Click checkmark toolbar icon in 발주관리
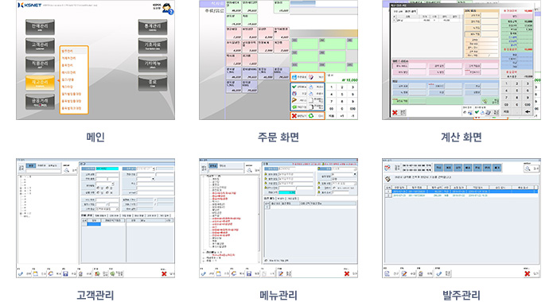The width and height of the screenshot is (557, 302). [x=439, y=273]
